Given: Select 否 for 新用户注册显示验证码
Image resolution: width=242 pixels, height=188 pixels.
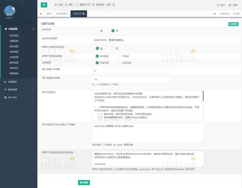Looking at the screenshot, I should pos(113,49).
